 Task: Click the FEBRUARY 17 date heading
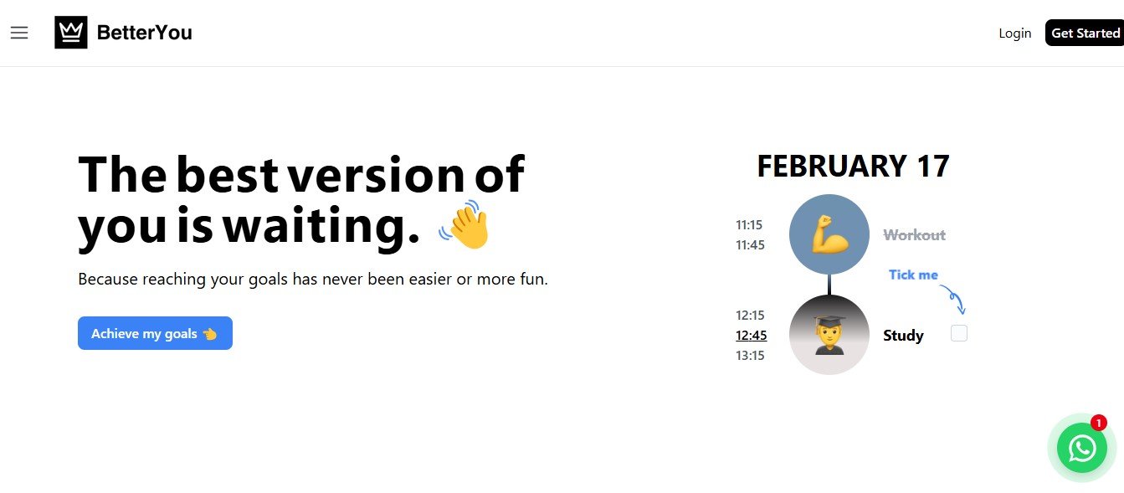[x=853, y=166]
